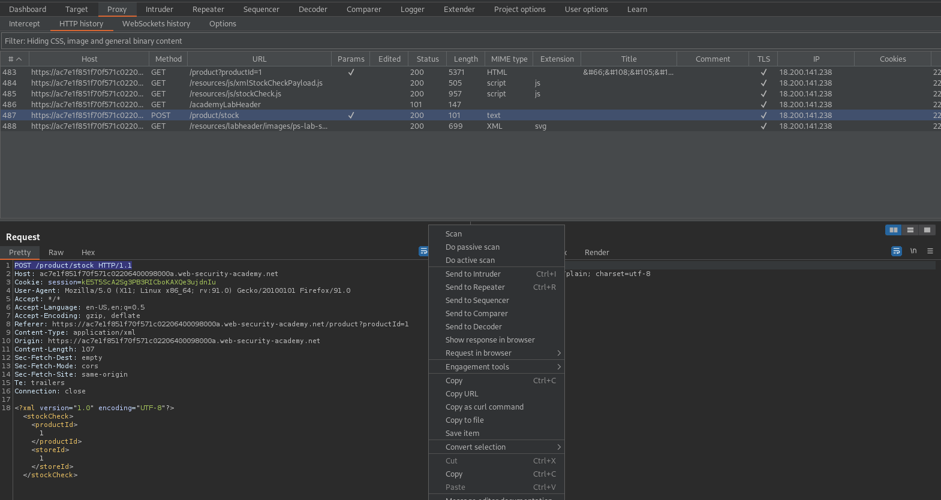Sort history by the Method column header
This screenshot has width=941, height=500.
(169, 59)
